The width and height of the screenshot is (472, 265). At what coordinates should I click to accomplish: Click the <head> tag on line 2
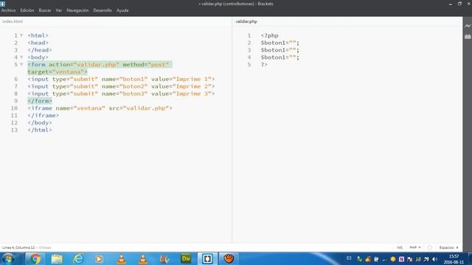coord(38,43)
